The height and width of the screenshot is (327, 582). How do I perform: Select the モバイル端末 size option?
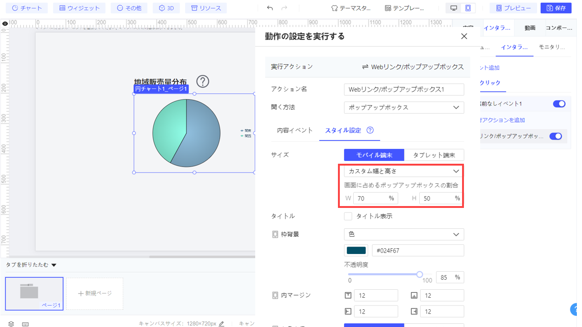pos(374,155)
